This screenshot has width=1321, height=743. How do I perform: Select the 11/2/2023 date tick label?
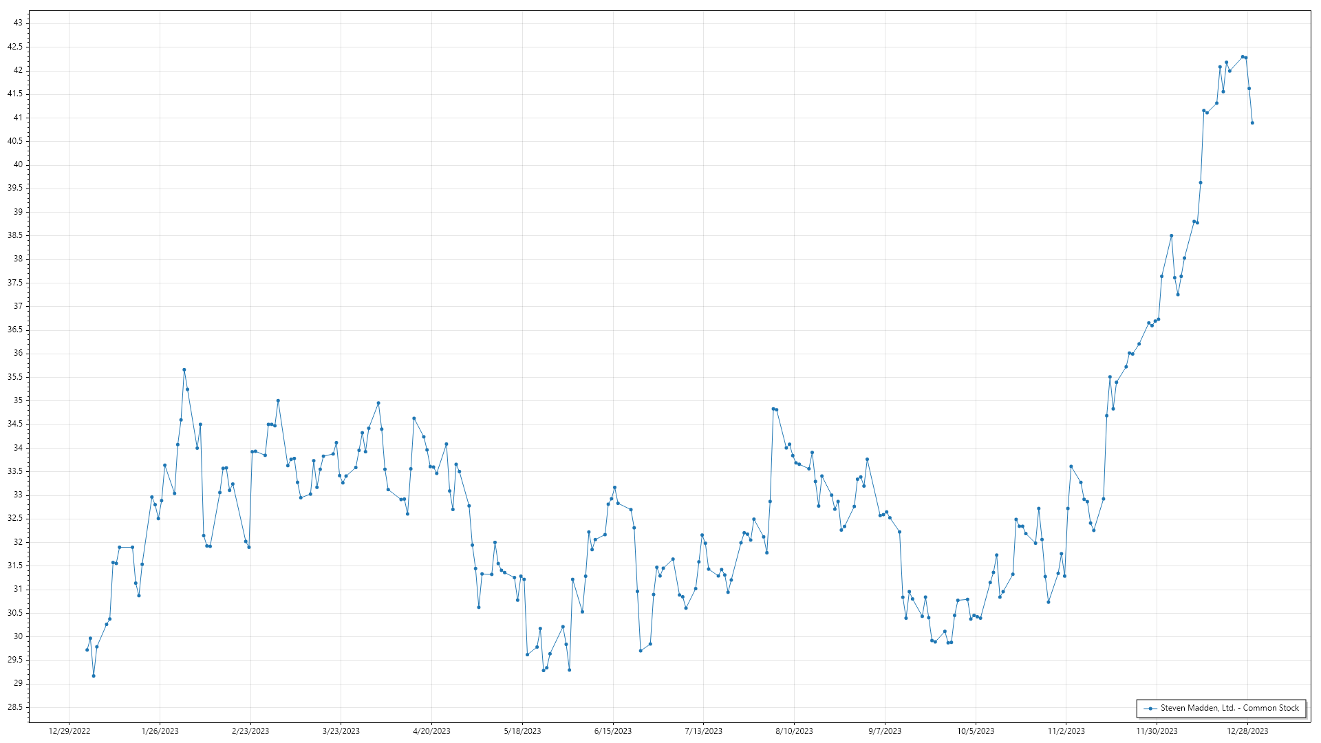pyautogui.click(x=1066, y=731)
